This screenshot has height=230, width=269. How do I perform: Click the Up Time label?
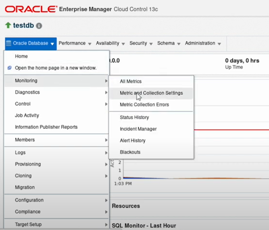(x=234, y=67)
